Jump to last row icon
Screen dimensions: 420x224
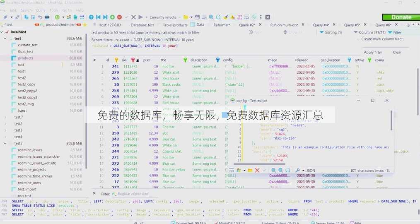(x=105, y=17)
